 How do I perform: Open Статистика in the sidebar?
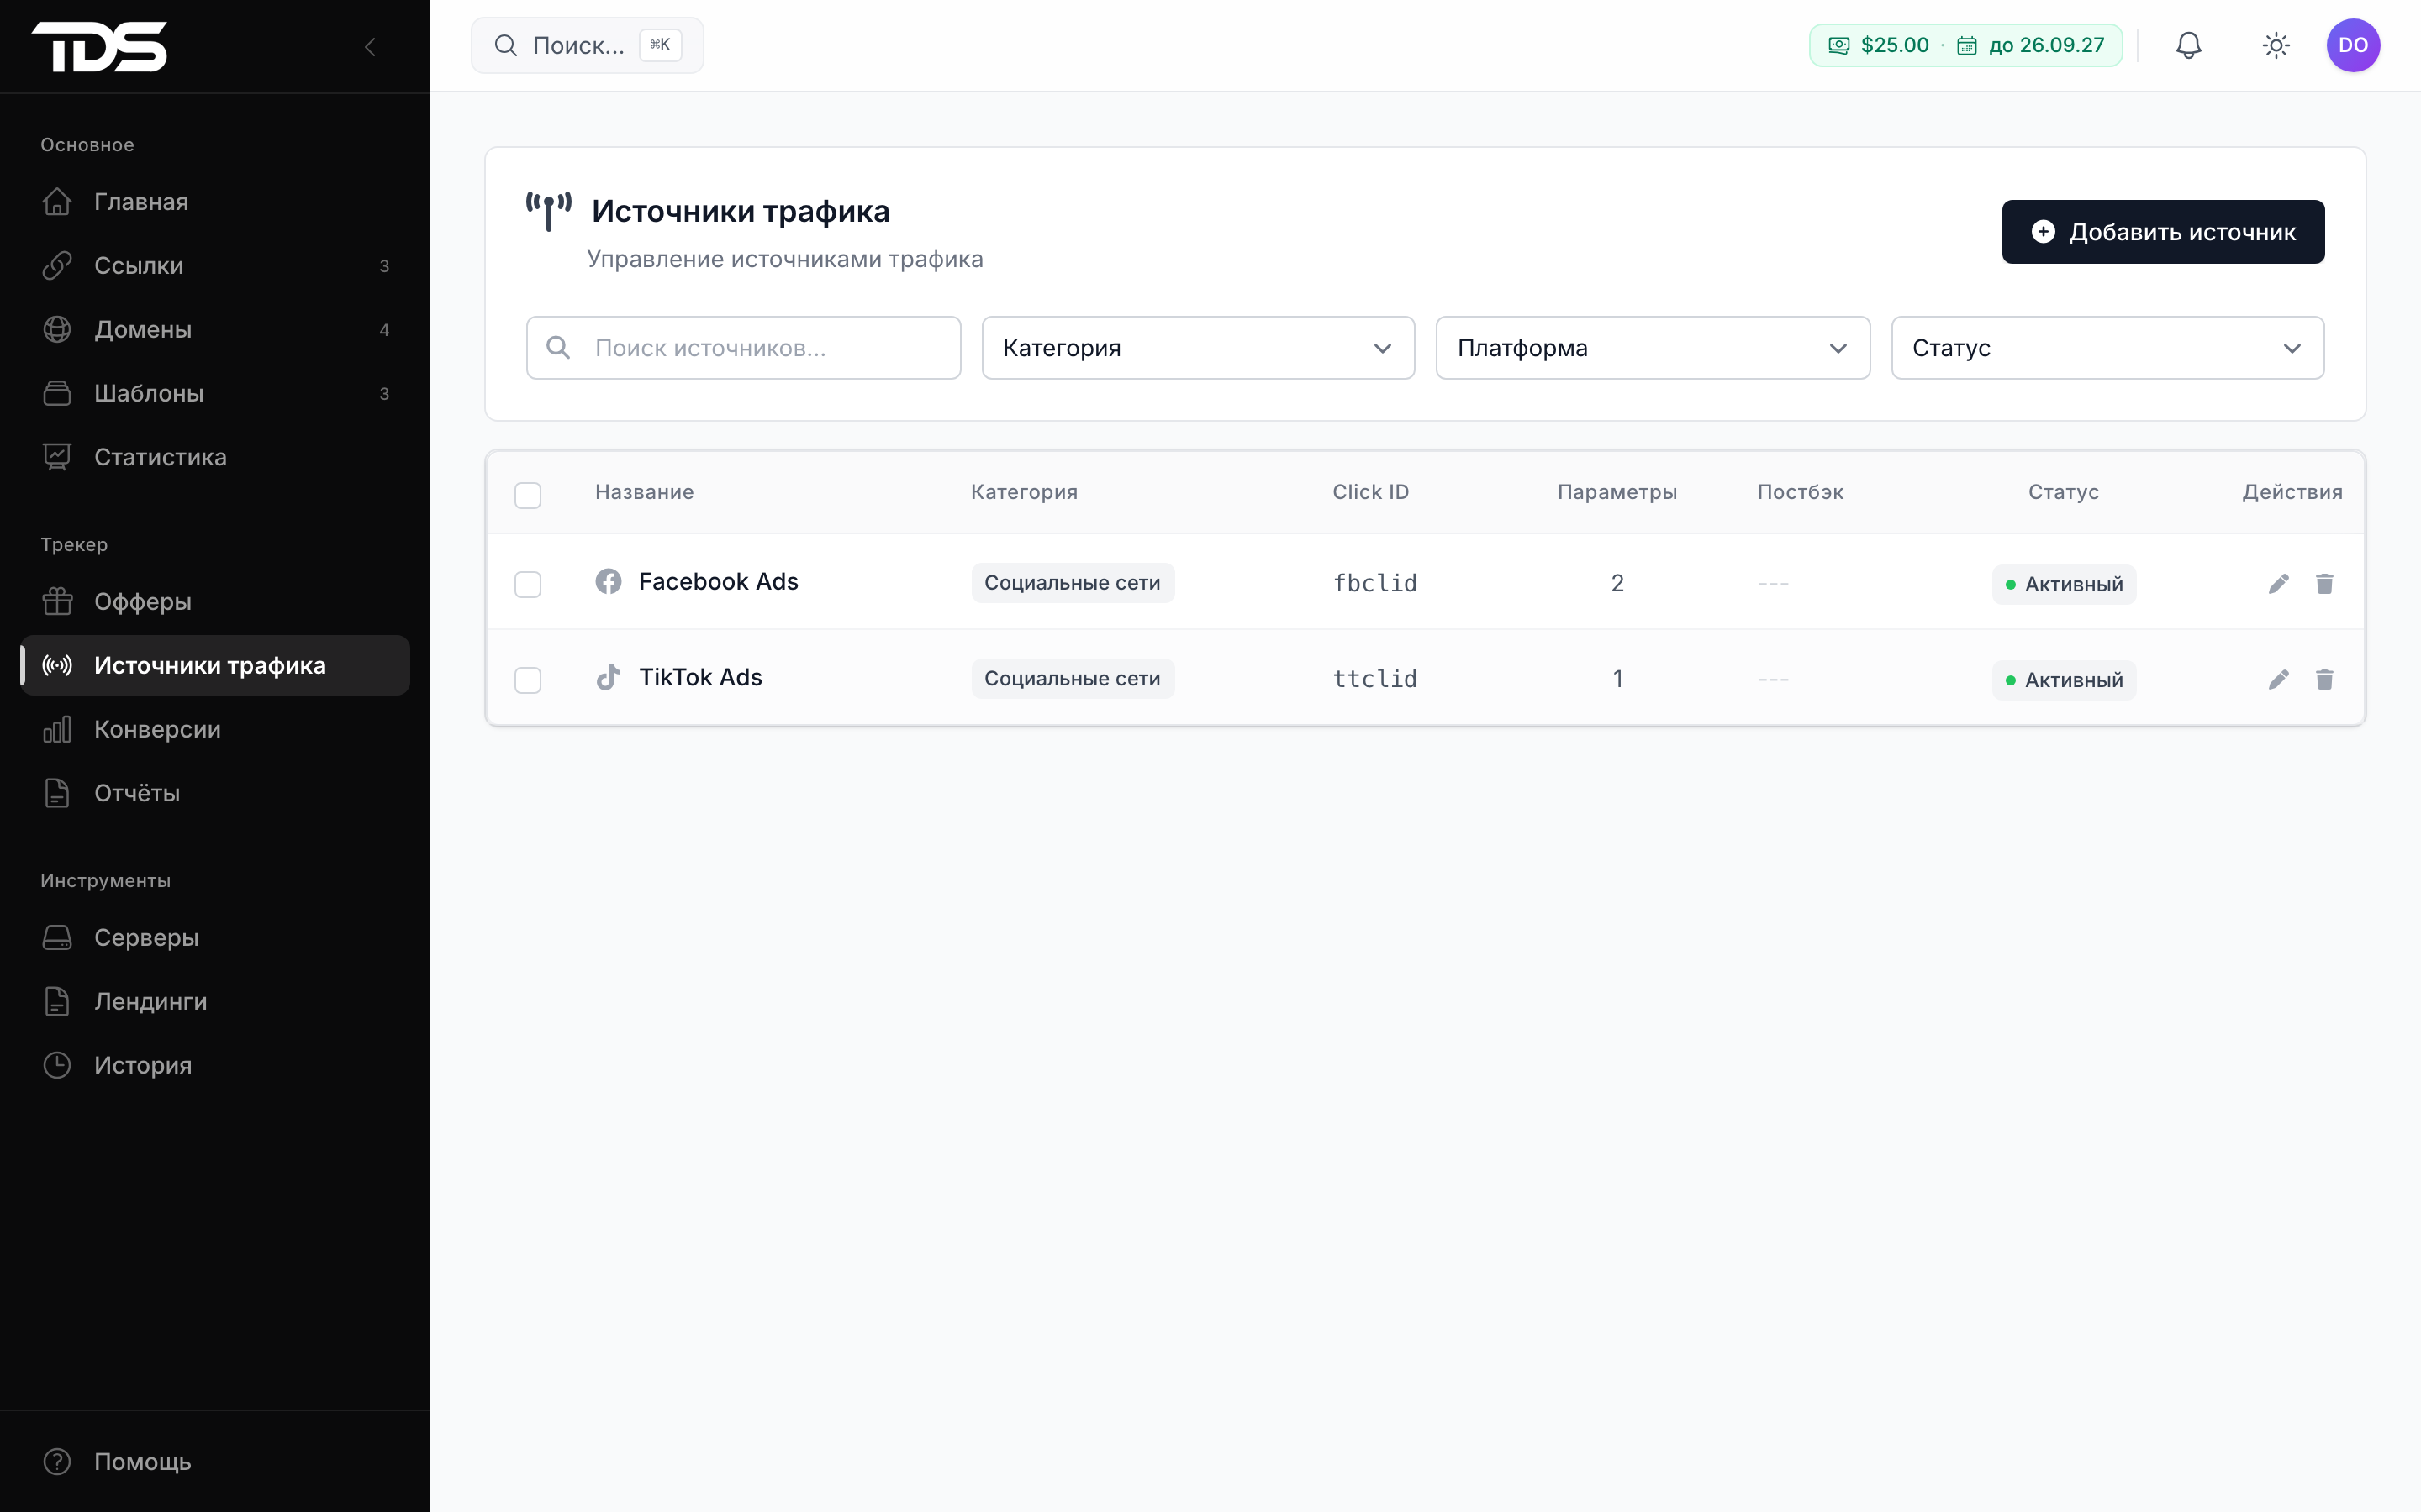pos(215,457)
